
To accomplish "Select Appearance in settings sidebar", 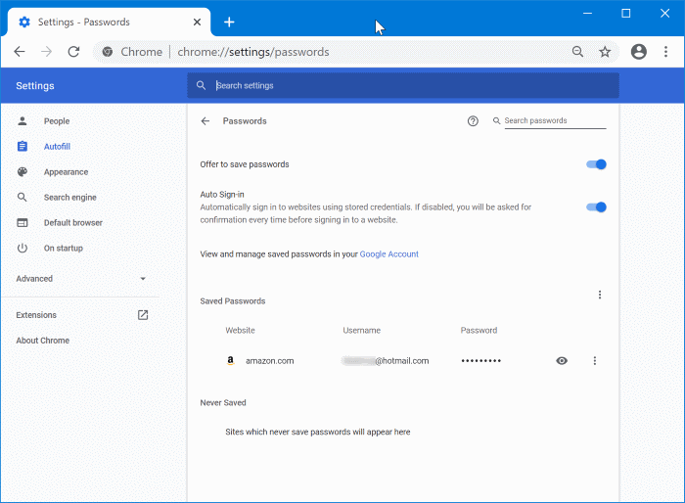I will pyautogui.click(x=66, y=172).
